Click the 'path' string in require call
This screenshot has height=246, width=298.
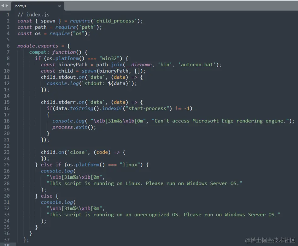pyautogui.click(x=87, y=27)
